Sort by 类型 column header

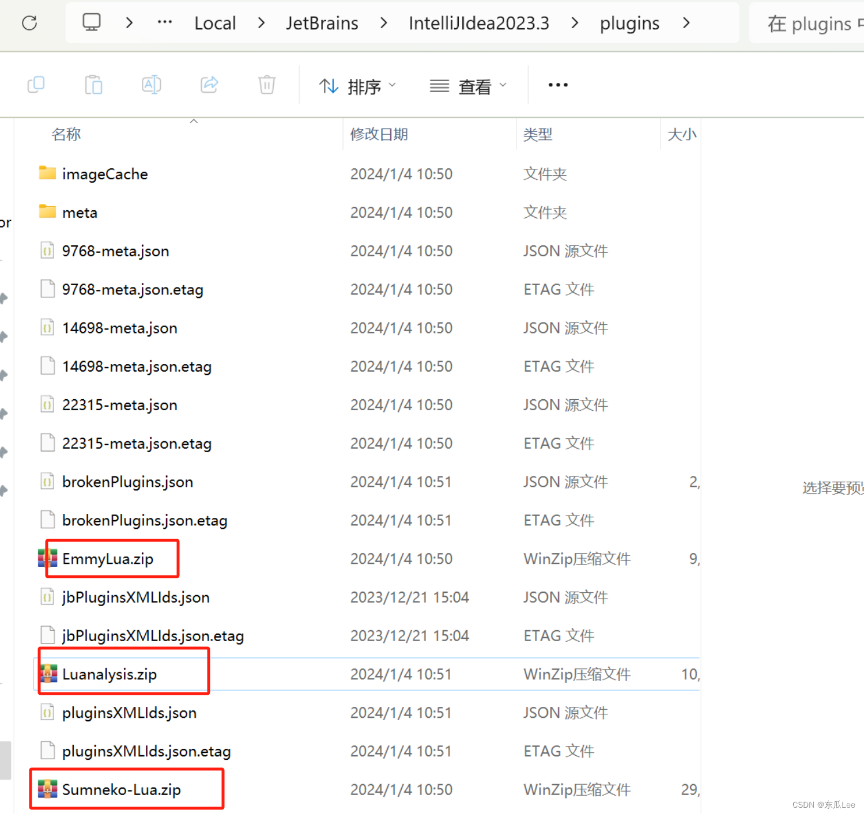tap(538, 134)
